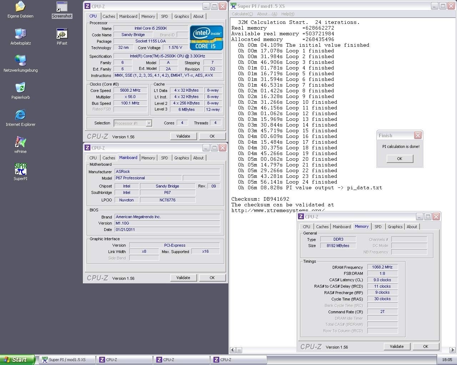Image resolution: width=457 pixels, height=365 pixels.
Task: Click the Core Speed value 5608.2 MHz
Action: (x=130, y=91)
